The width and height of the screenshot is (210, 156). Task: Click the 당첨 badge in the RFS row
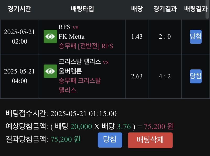[196, 37]
